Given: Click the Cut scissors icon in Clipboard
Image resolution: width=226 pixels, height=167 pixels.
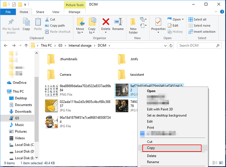Looking at the screenshot, I should [x=47, y=20].
